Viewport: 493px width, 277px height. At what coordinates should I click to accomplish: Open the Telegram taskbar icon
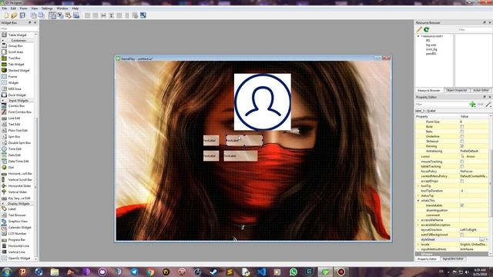coord(134,272)
